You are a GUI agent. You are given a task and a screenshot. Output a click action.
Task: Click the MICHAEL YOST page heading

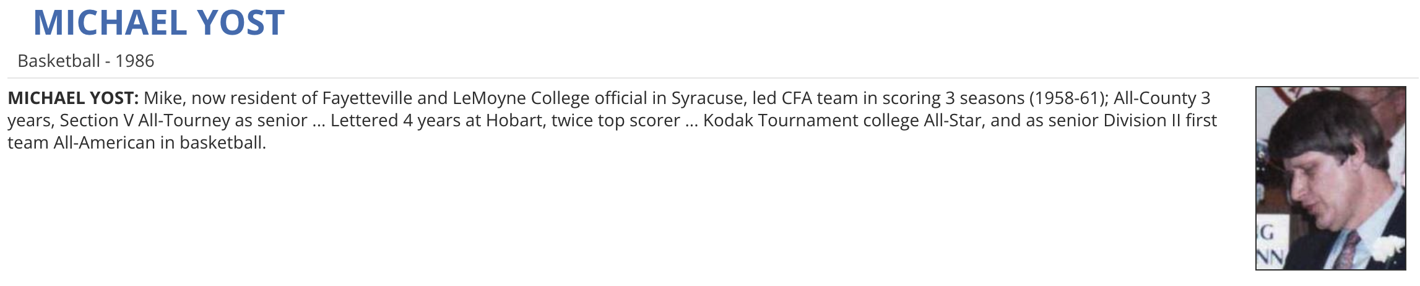(x=158, y=23)
